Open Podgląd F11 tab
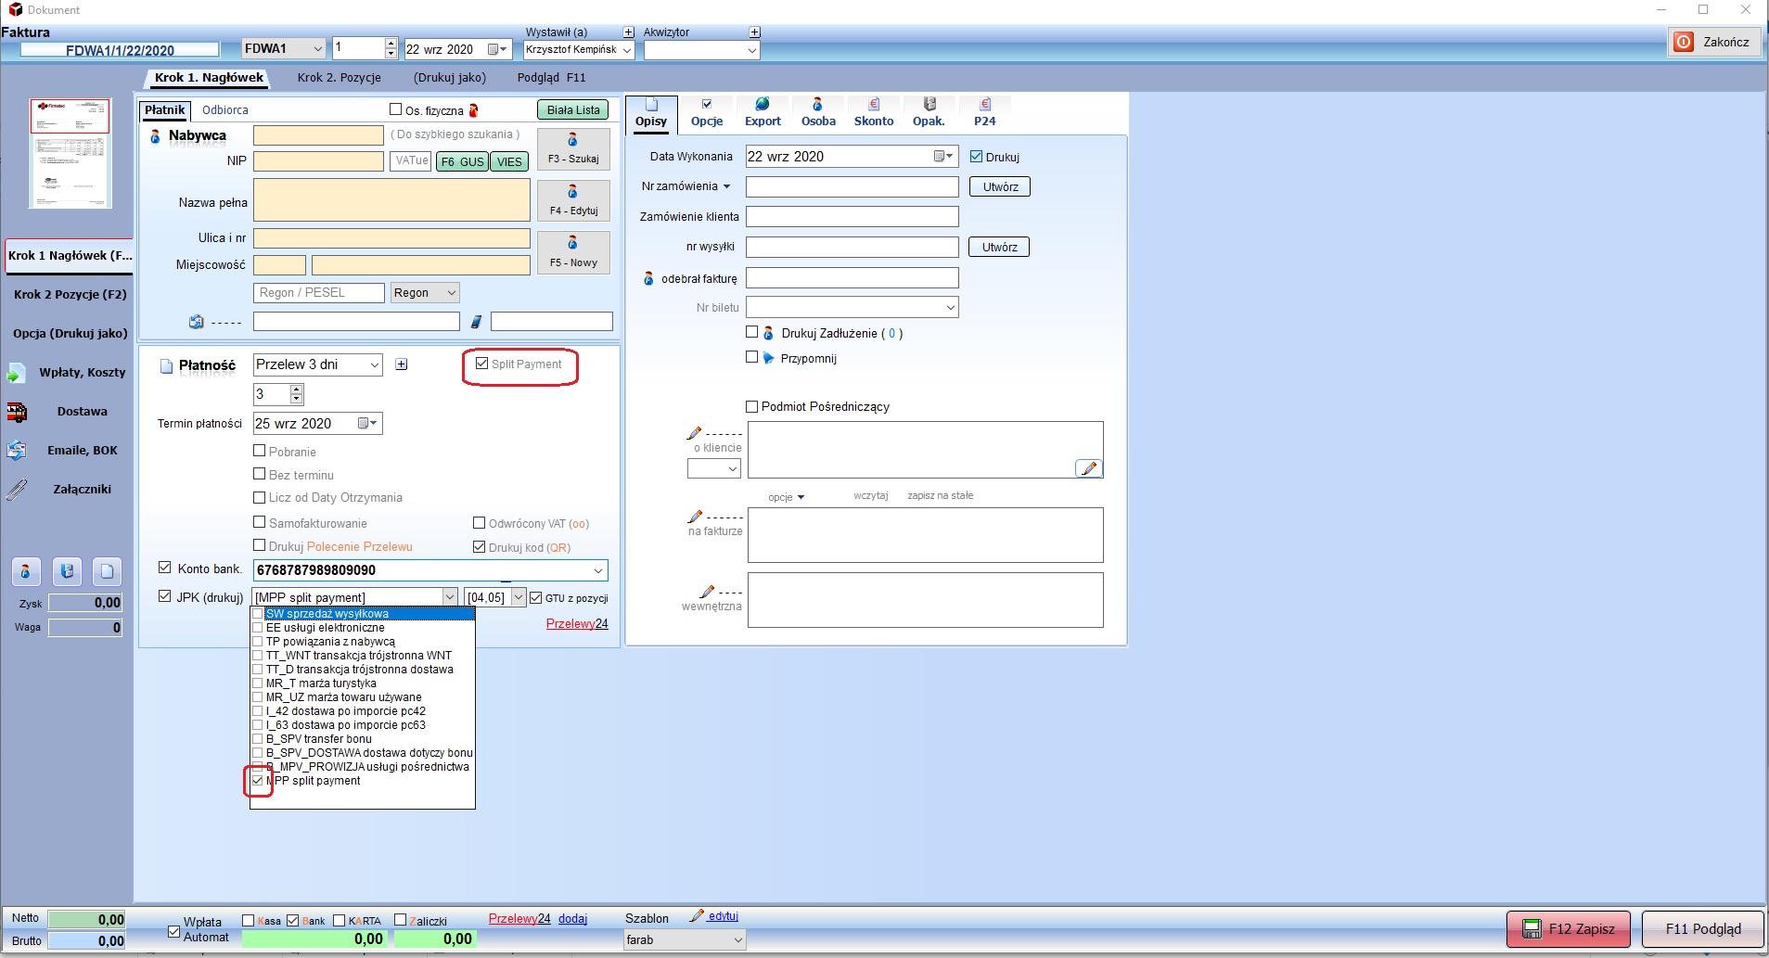Image resolution: width=1769 pixels, height=958 pixels. coord(552,78)
